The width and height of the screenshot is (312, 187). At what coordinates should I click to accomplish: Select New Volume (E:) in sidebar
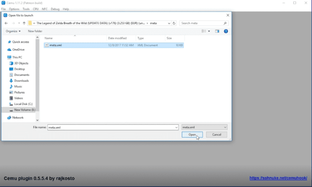25,110
